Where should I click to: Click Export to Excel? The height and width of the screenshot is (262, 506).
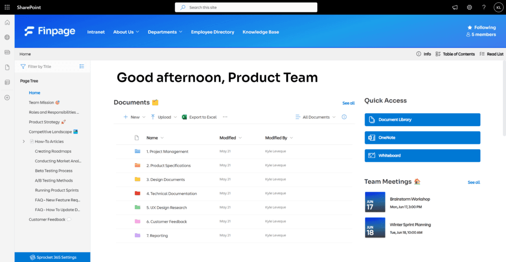199,117
